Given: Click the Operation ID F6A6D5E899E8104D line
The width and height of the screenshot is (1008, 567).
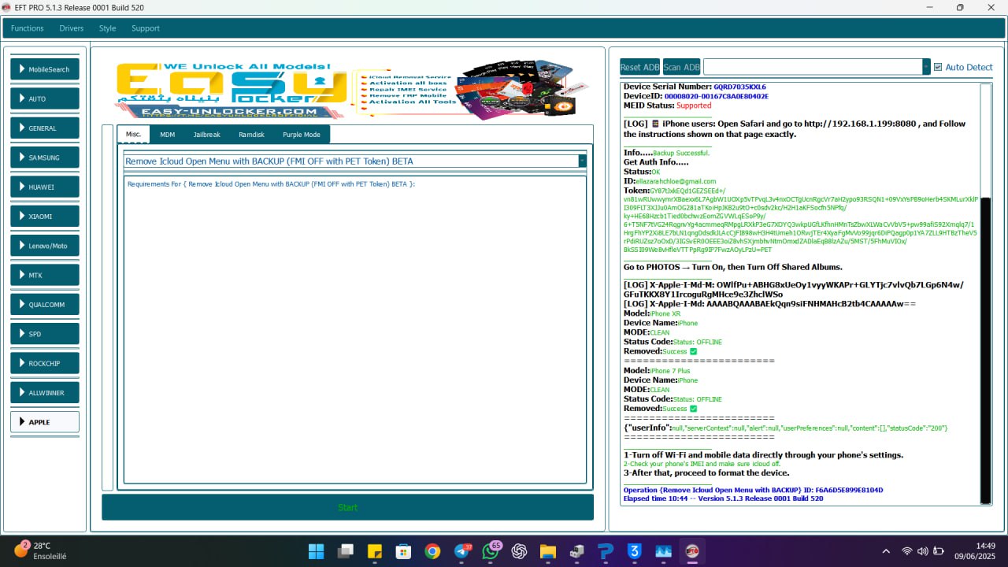Looking at the screenshot, I should point(753,490).
